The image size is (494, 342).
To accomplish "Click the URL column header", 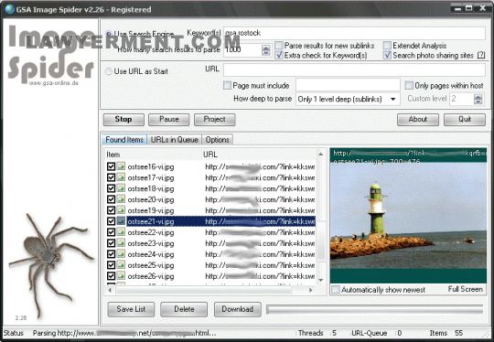I will 258,155.
